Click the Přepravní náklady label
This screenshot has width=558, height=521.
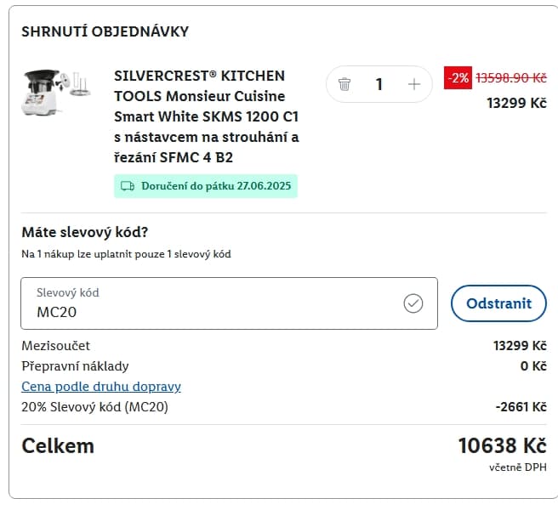coord(75,366)
